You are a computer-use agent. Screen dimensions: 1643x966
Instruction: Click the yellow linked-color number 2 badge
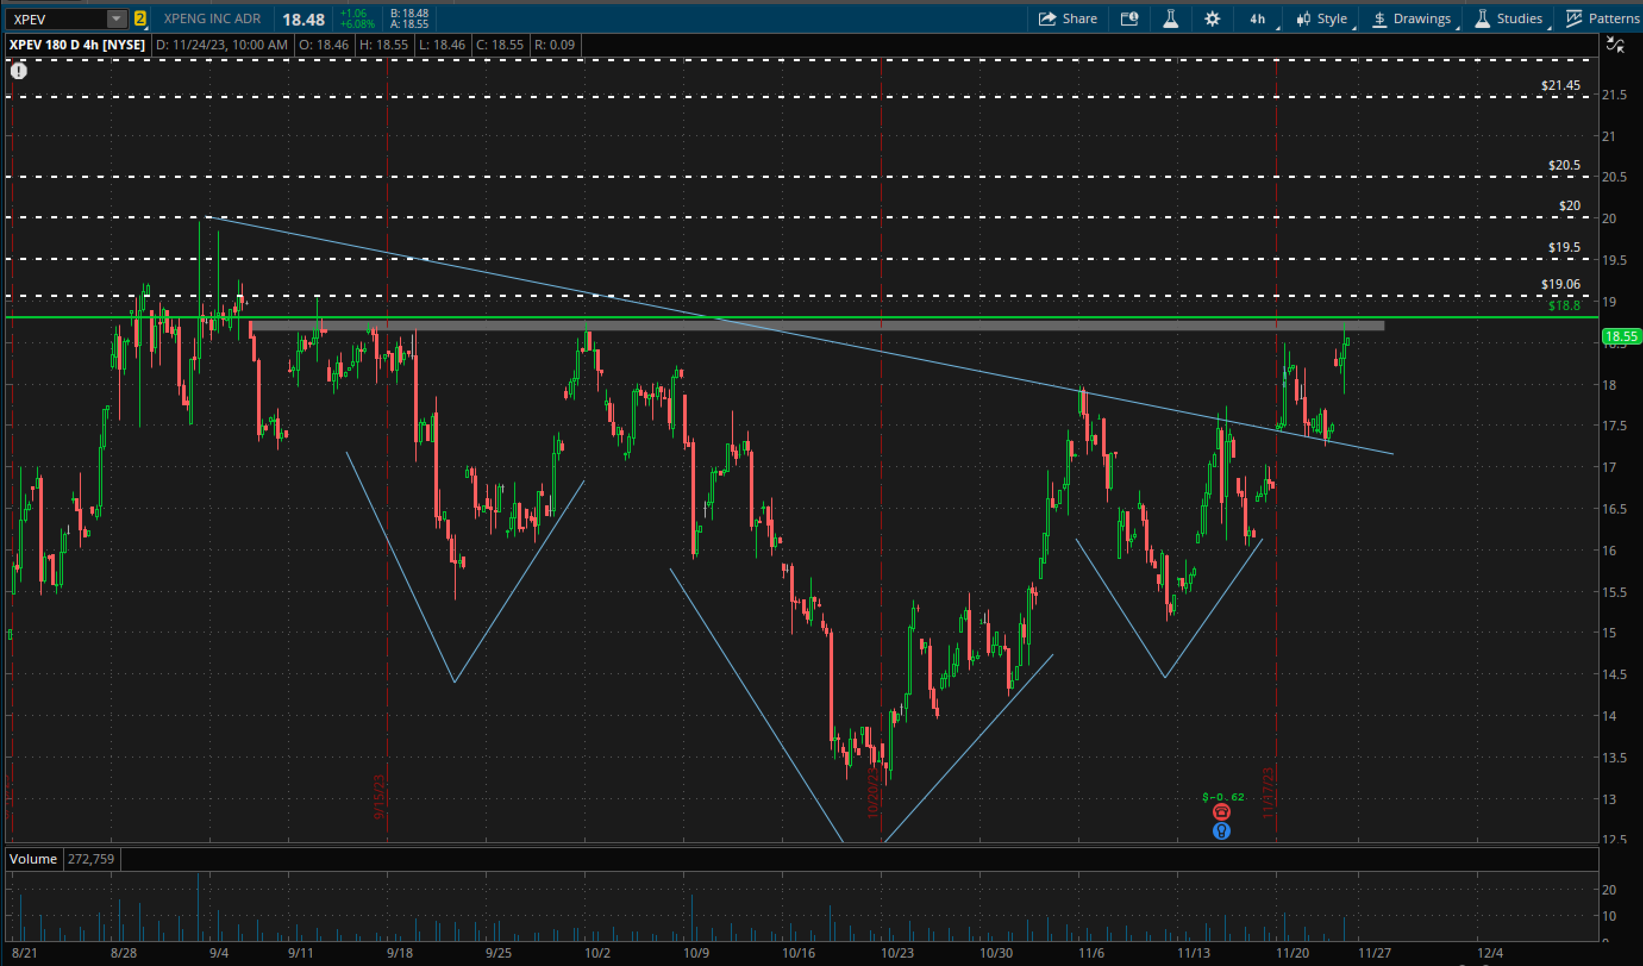(x=140, y=18)
